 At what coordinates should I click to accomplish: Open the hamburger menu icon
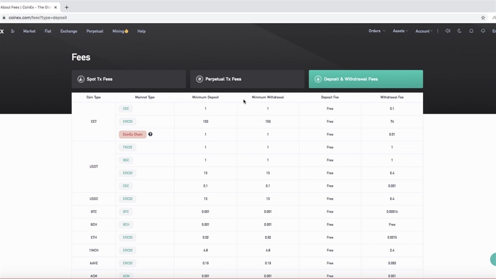(13, 31)
